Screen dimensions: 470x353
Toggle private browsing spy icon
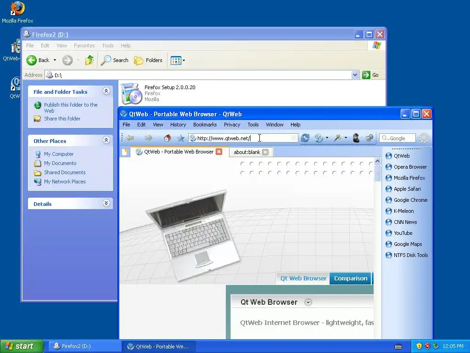(x=356, y=138)
